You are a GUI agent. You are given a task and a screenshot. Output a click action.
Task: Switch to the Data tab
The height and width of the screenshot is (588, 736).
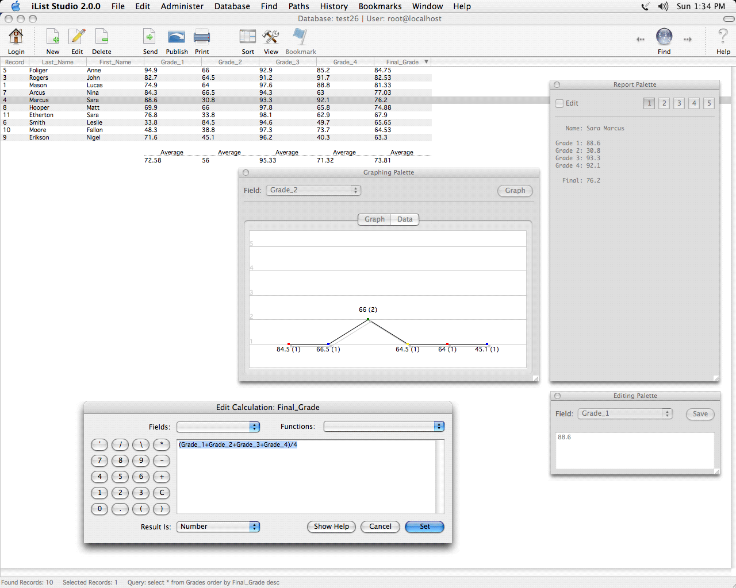405,219
